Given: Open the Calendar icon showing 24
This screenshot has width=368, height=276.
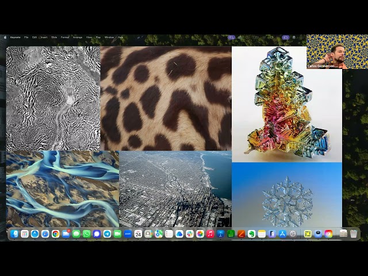Looking at the screenshot, I should click(x=138, y=234).
